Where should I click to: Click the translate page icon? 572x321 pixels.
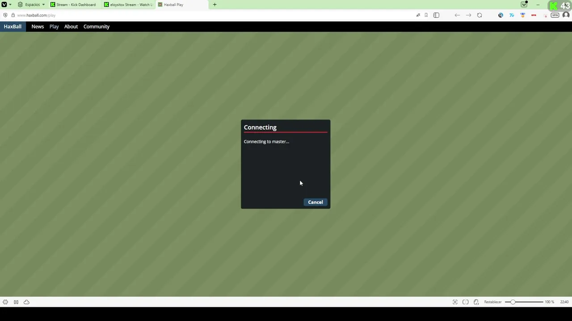[418, 15]
